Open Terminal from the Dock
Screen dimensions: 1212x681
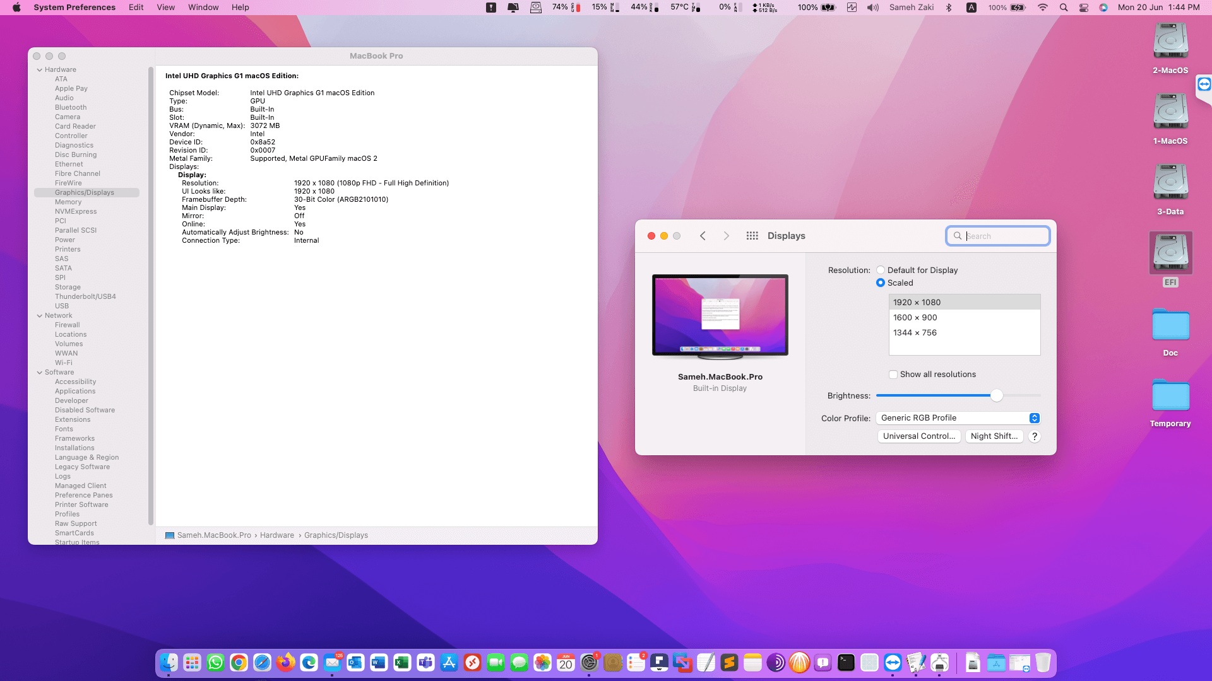point(846,663)
